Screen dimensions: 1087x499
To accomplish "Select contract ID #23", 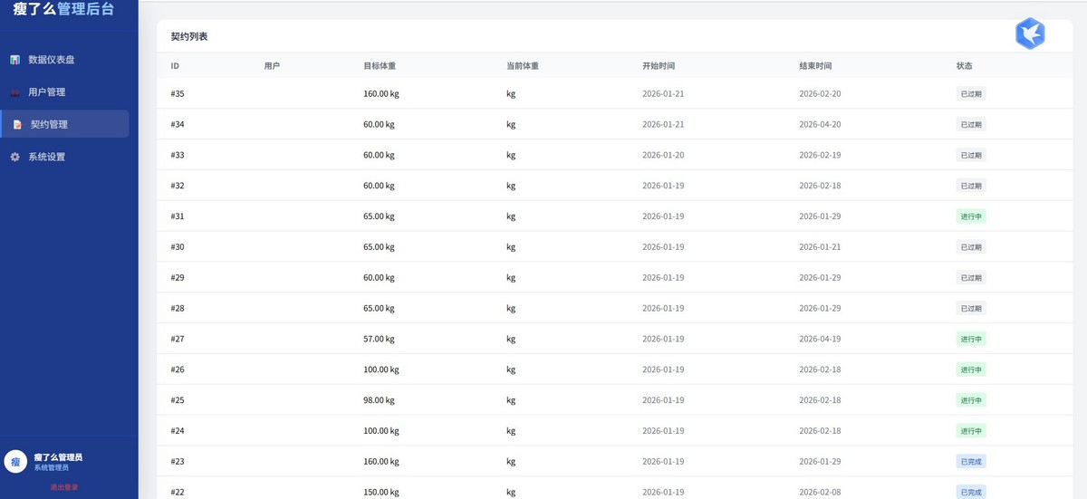I will coord(178,462).
